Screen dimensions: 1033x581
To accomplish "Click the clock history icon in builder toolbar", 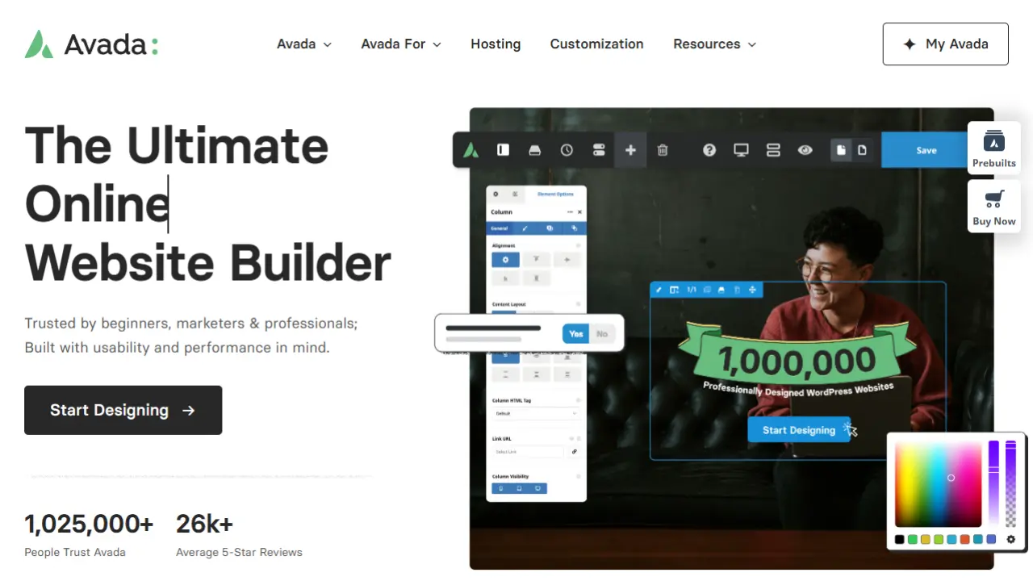I will pos(567,150).
